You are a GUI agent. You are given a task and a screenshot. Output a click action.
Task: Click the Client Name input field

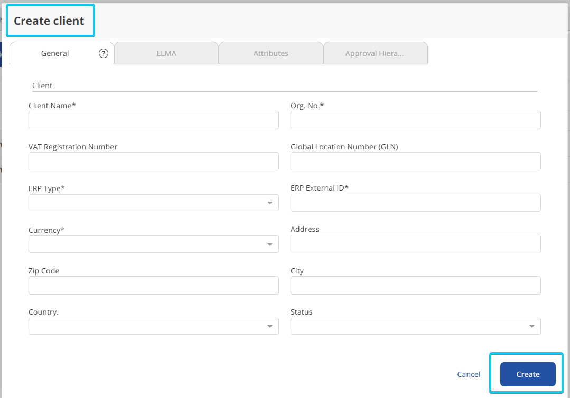tap(154, 120)
